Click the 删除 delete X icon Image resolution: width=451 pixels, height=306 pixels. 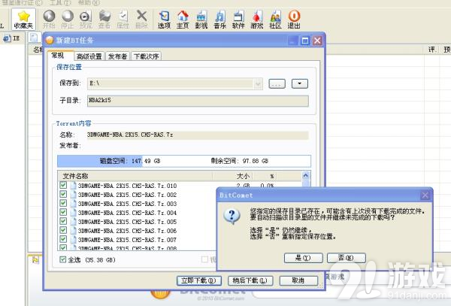(141, 19)
